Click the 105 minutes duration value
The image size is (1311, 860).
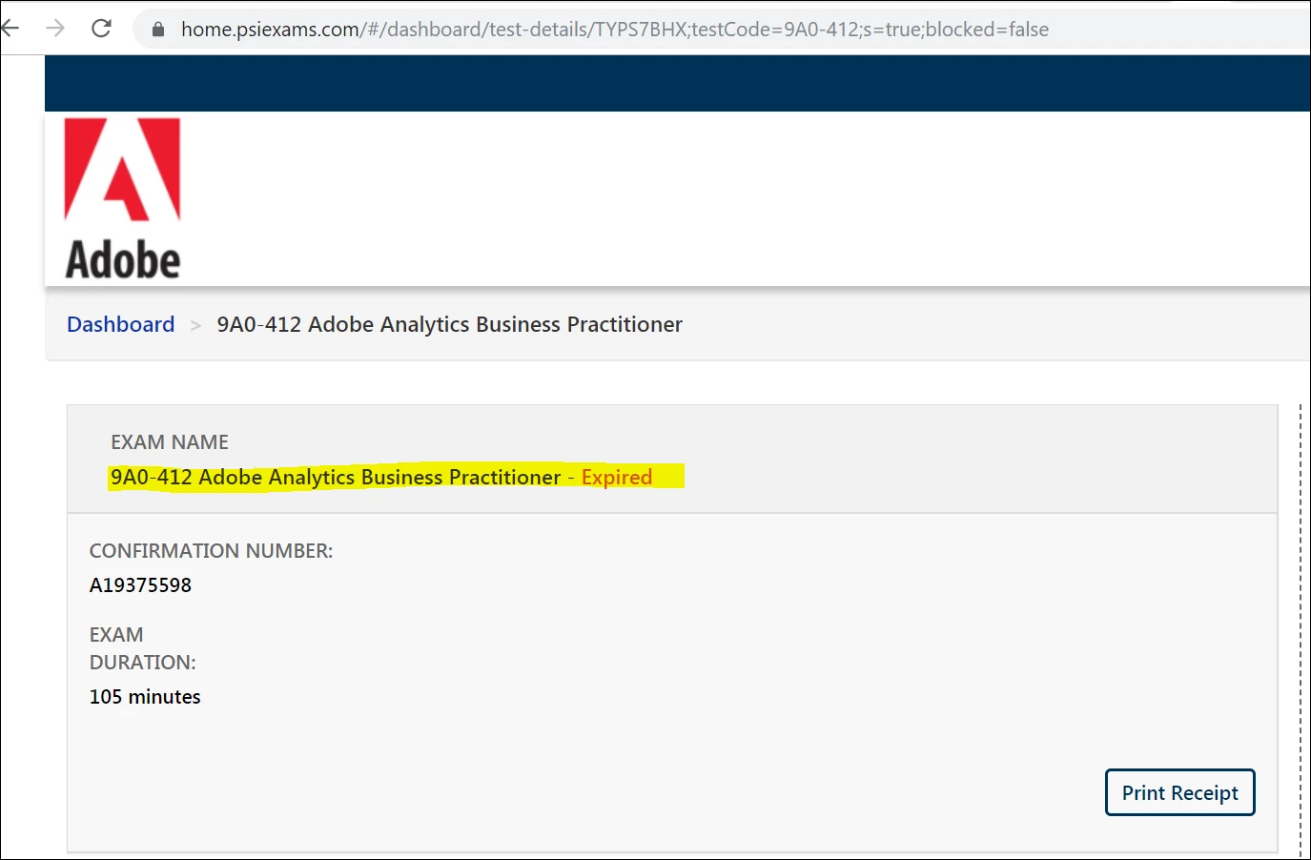point(145,697)
